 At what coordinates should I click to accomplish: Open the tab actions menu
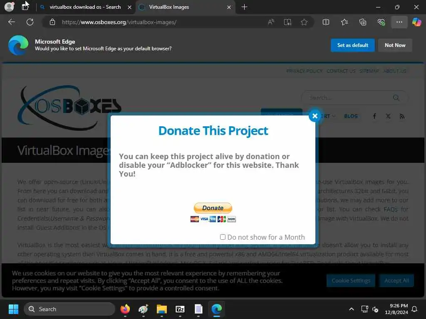(25, 7)
